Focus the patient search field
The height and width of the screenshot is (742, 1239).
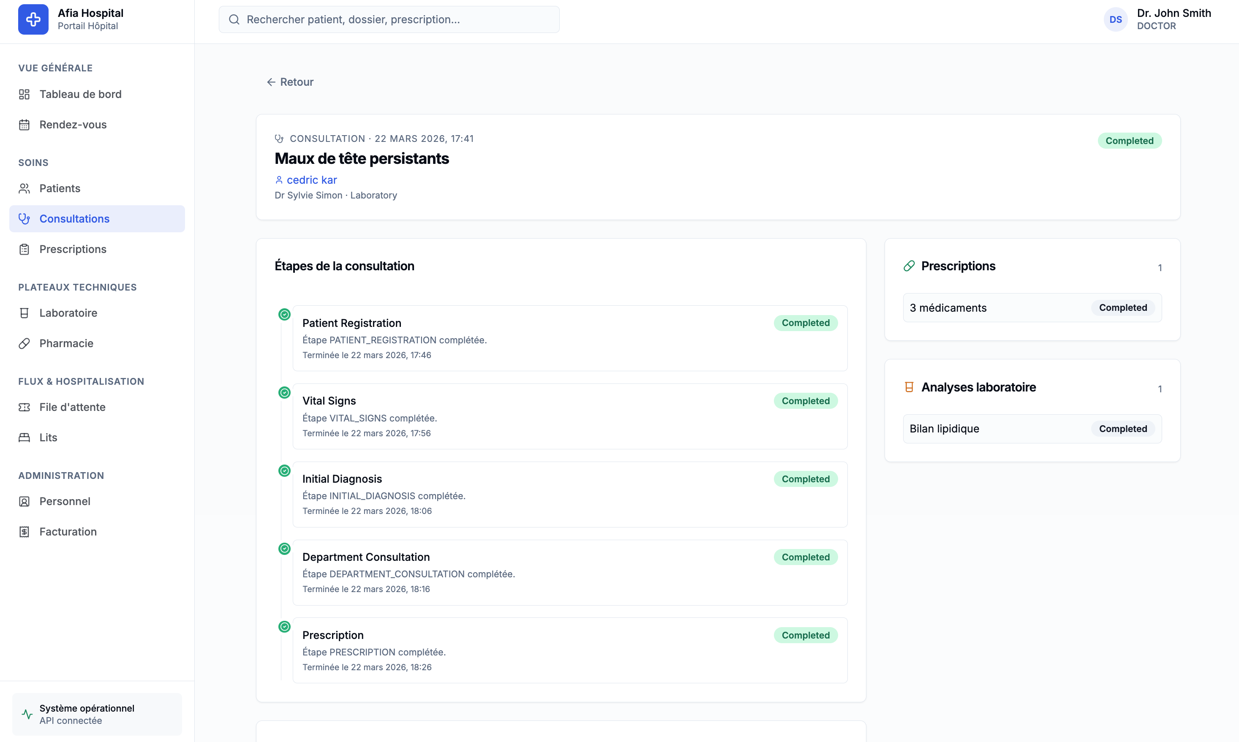pos(389,19)
